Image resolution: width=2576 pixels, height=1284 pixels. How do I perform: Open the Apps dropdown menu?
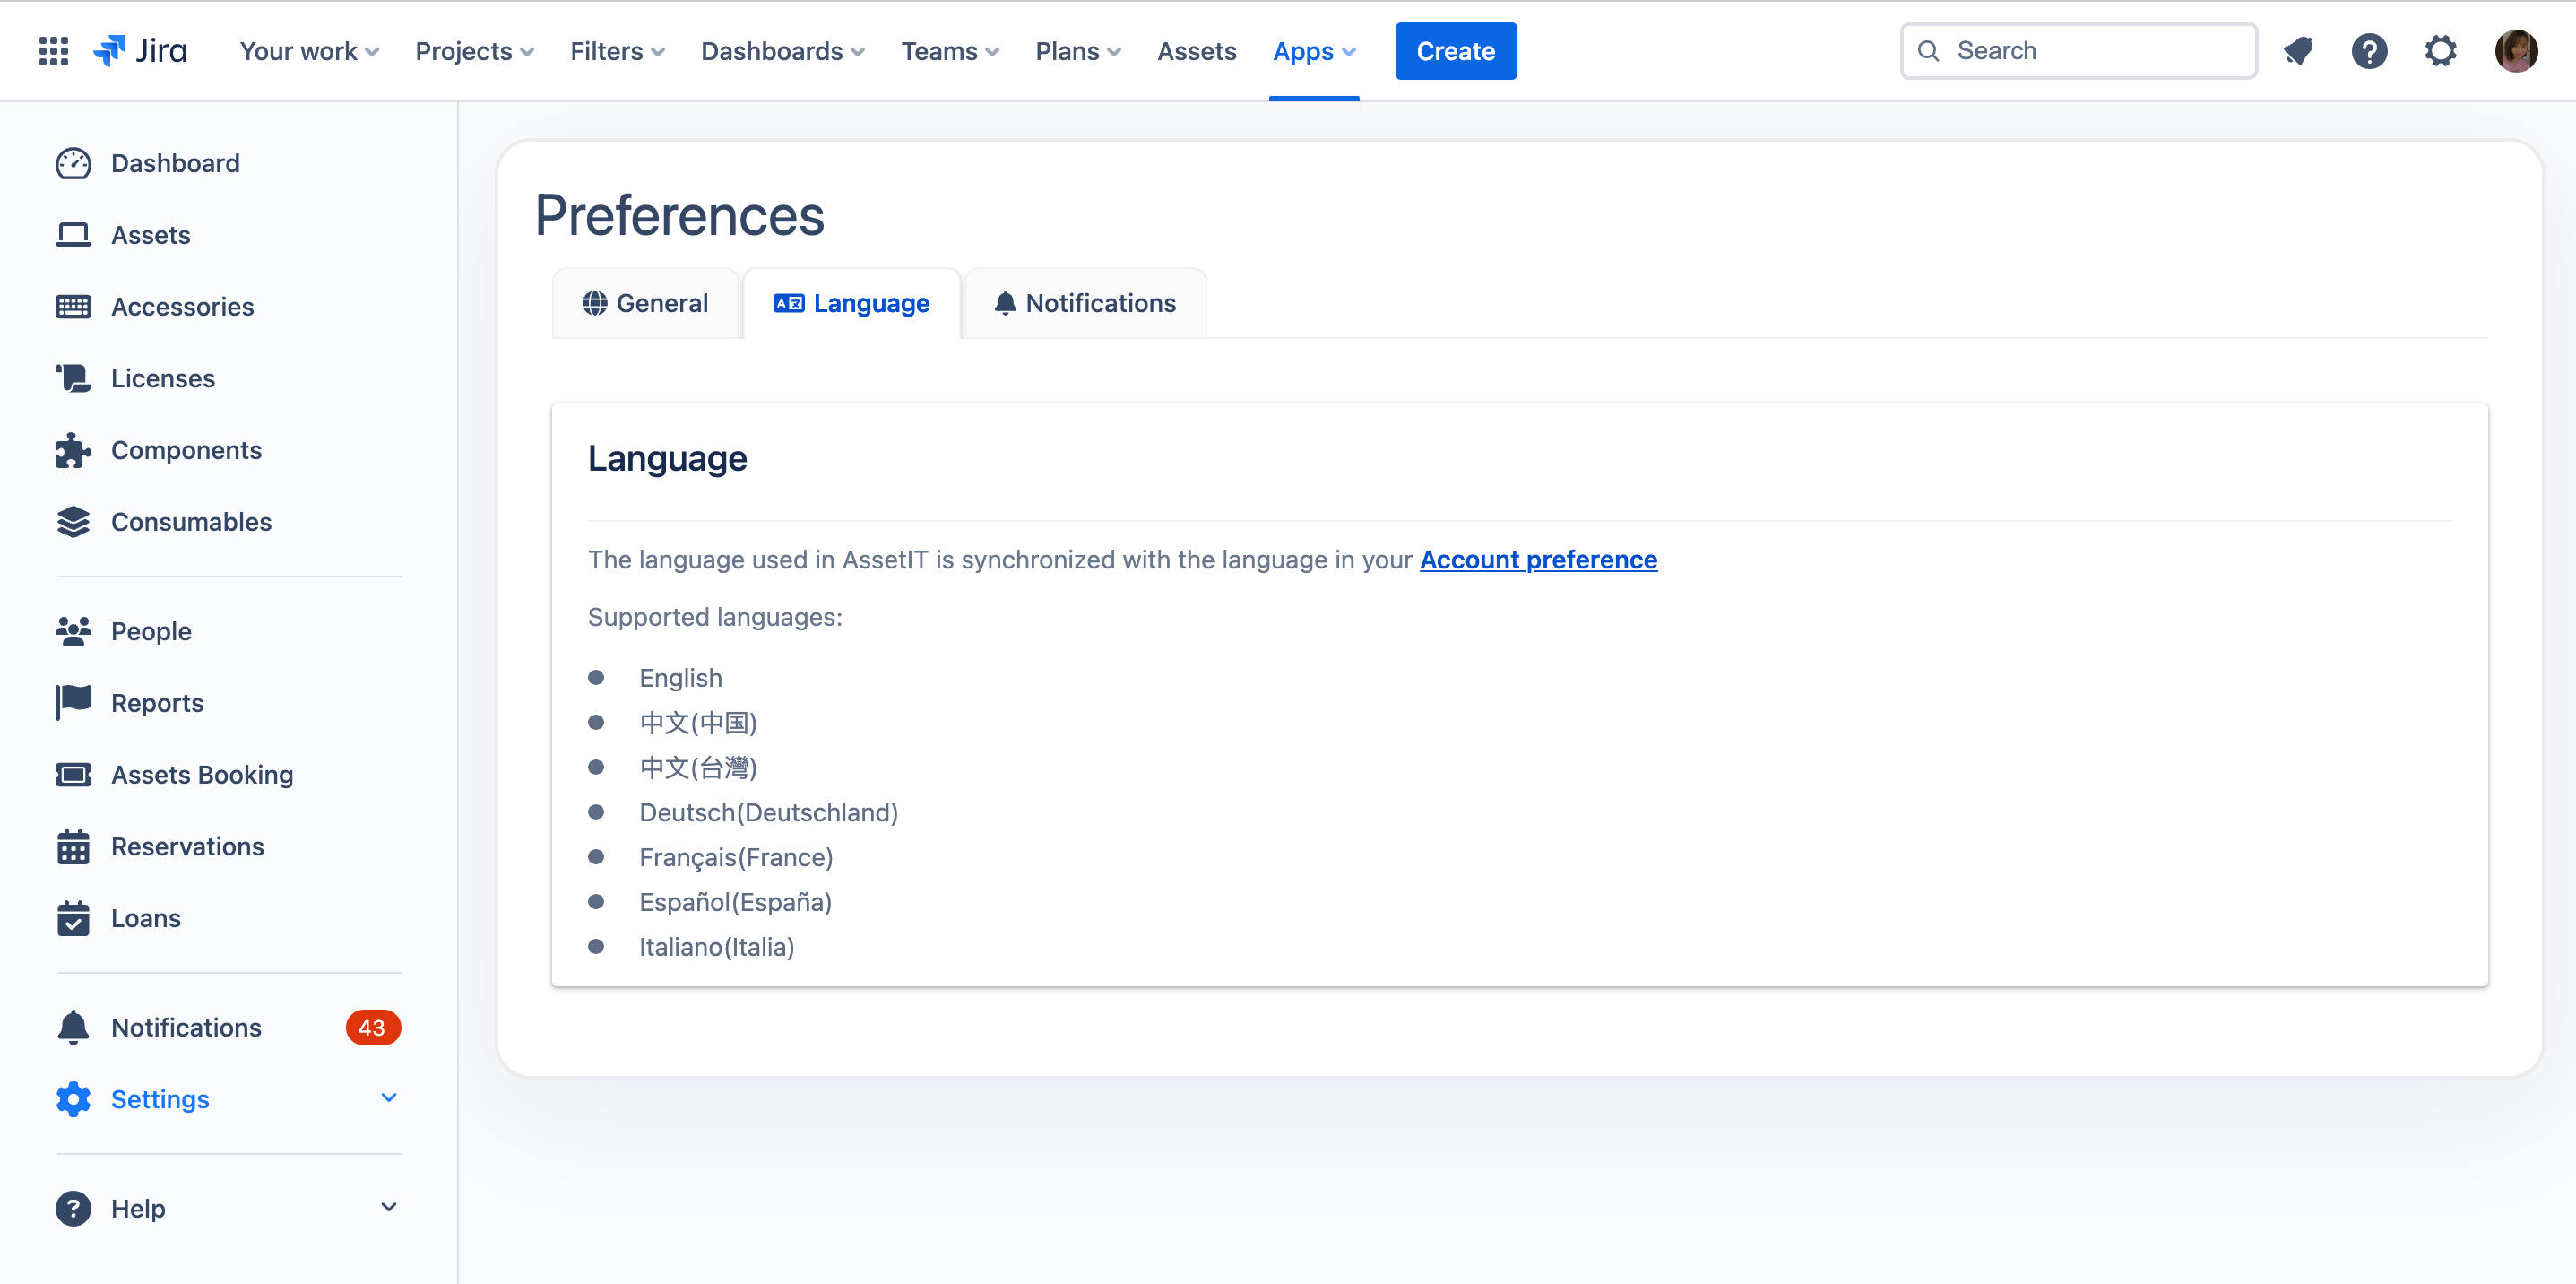1314,49
